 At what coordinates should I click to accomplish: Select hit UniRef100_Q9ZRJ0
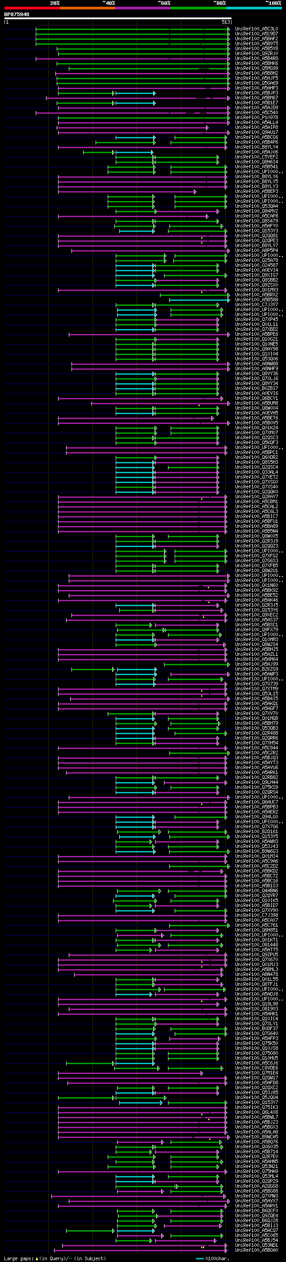coord(257,53)
